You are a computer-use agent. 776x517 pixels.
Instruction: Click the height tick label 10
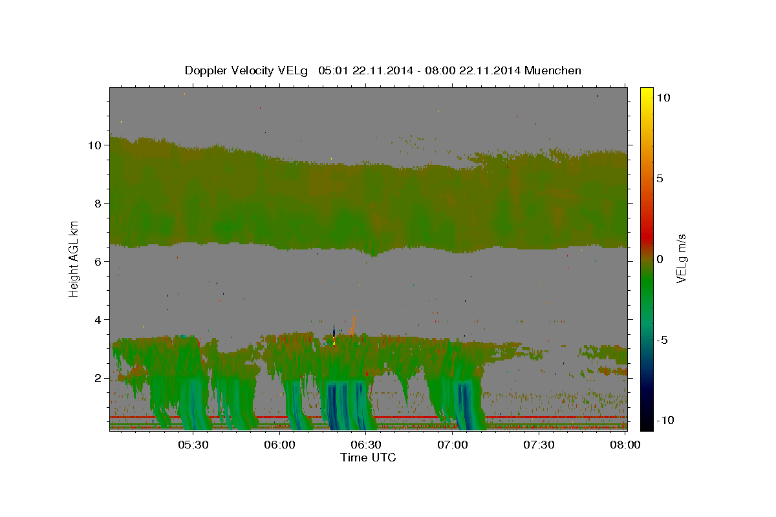[x=96, y=145]
